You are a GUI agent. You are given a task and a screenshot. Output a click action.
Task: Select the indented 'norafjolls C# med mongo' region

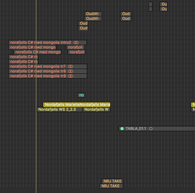tap(37, 52)
